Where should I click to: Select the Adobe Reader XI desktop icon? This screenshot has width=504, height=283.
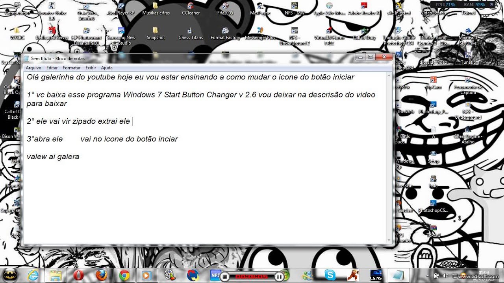[364, 9]
